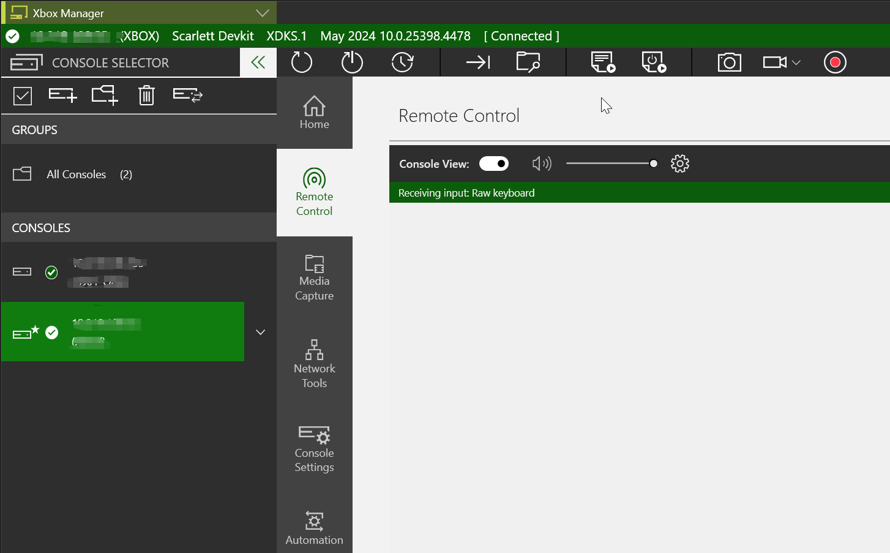Select the first console in the list
The image size is (890, 553).
point(138,272)
